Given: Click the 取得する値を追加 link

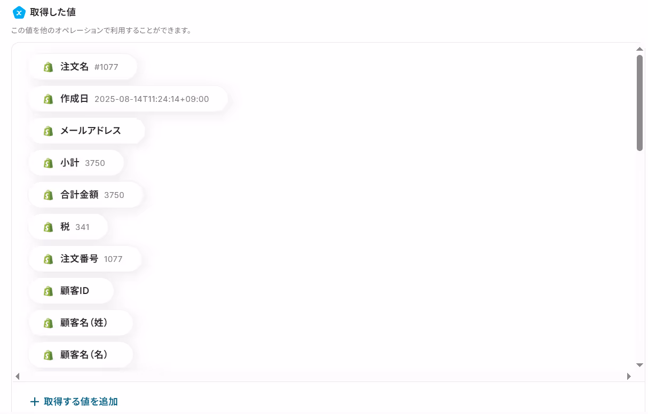Looking at the screenshot, I should [x=74, y=402].
